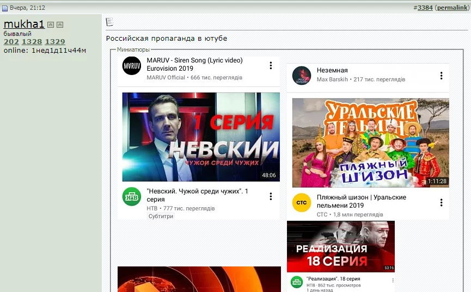Viewport: 471px width, 292px height.
Task: Click the Неземная video title
Action: (332, 70)
